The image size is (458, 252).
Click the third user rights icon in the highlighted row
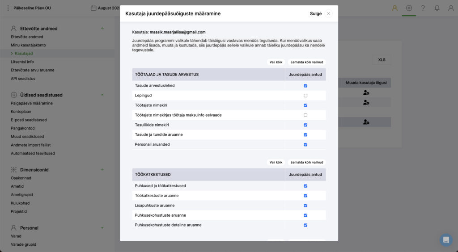coord(366,122)
